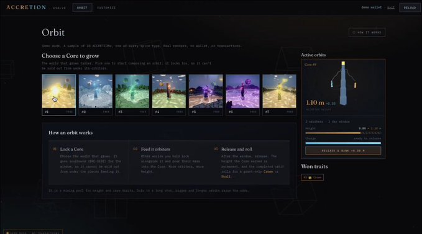
Task: Click the Lock a Core step title
Action: click(71, 149)
